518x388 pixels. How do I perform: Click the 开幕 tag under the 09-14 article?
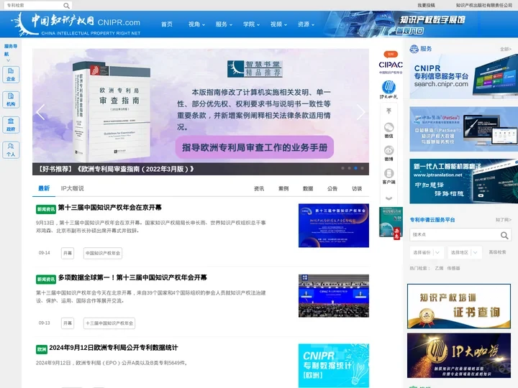(68, 253)
